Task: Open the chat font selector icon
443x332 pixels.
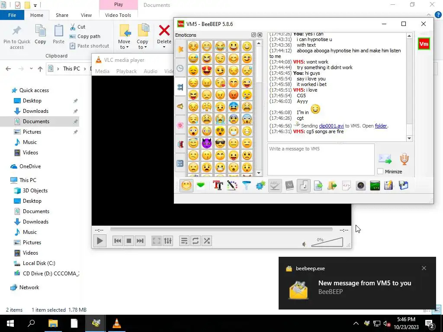Action: pos(218,185)
